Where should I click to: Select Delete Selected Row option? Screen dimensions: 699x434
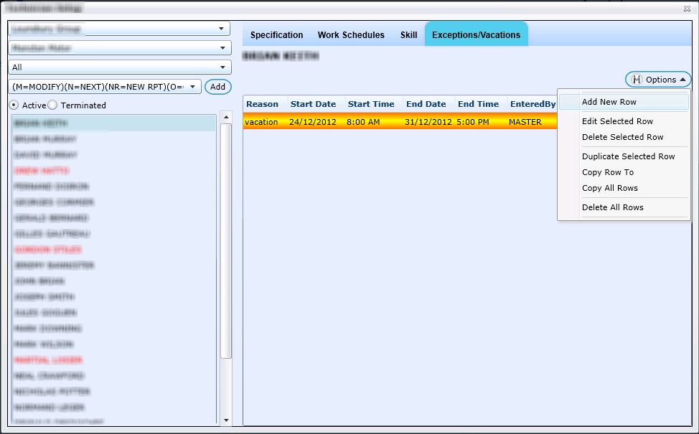click(x=622, y=137)
